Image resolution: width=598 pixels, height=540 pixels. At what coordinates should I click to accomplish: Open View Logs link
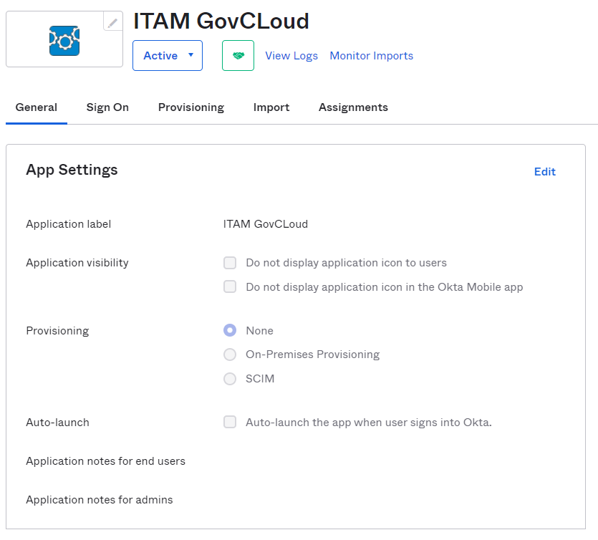click(291, 56)
